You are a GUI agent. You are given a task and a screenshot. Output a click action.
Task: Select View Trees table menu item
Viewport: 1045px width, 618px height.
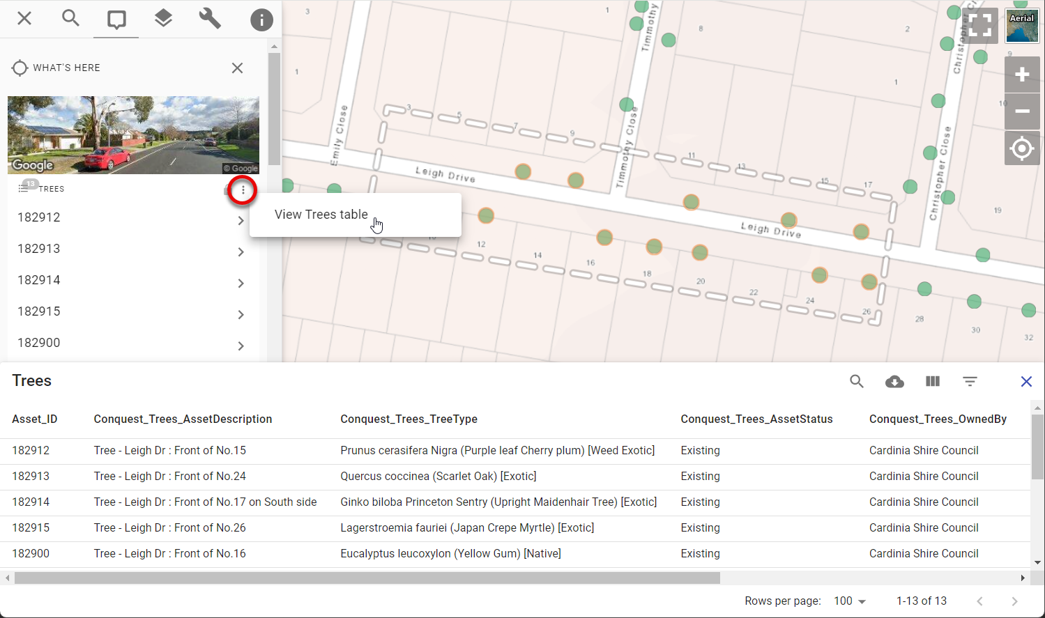coord(321,215)
